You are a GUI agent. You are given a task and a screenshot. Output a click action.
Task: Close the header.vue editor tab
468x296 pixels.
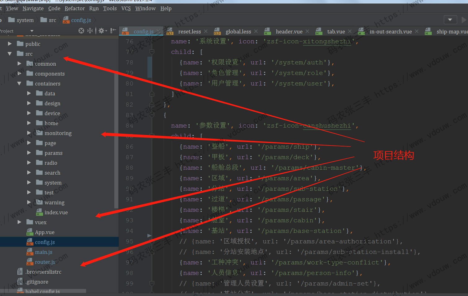pos(307,31)
